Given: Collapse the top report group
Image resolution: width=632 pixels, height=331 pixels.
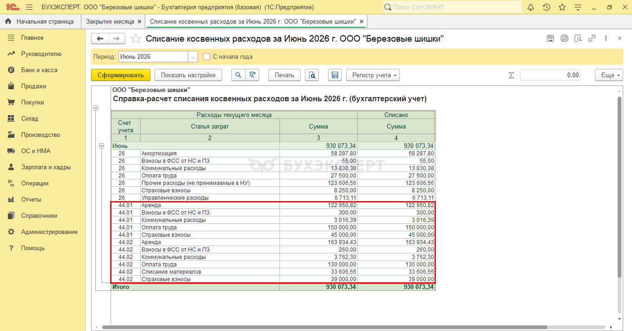Looking at the screenshot, I should (96, 108).
